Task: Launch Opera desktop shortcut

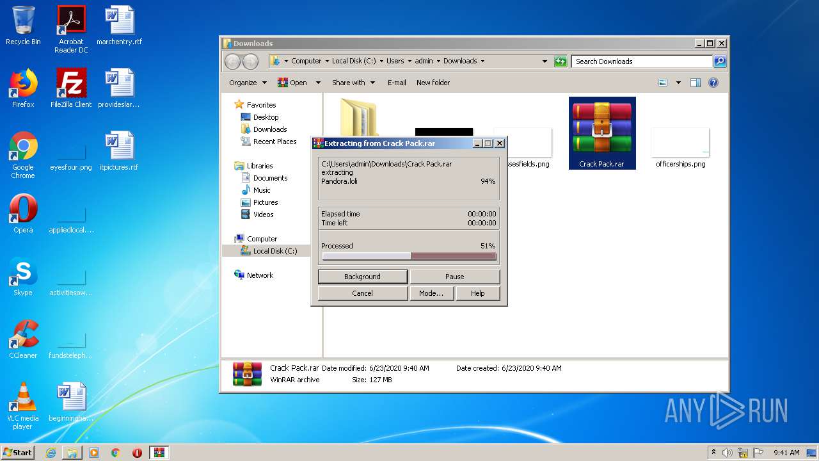Action: coord(23,214)
